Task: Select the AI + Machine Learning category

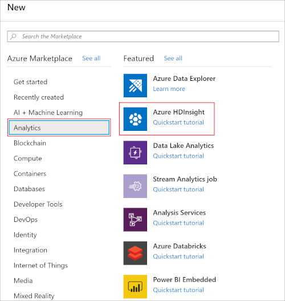Action: tap(48, 113)
